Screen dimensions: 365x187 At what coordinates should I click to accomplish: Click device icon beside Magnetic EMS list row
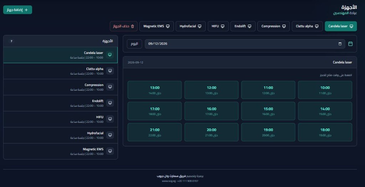pyautogui.click(x=110, y=151)
